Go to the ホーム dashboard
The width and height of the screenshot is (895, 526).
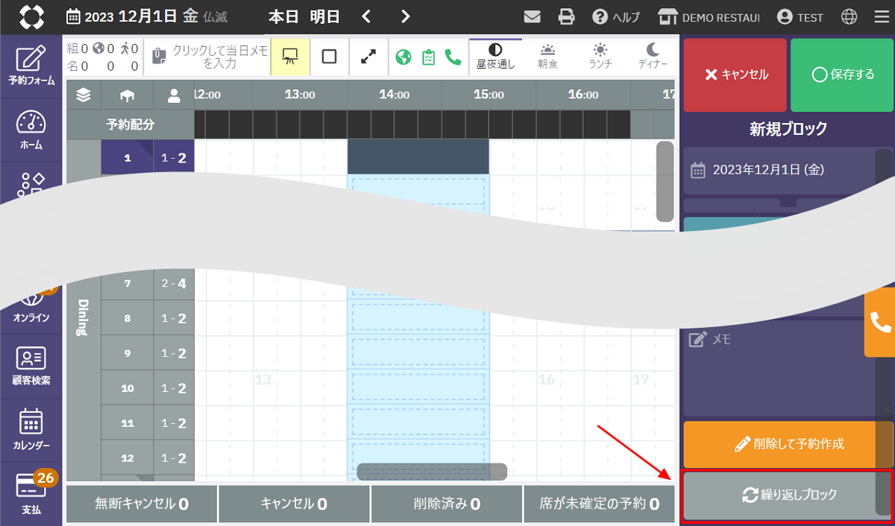(x=31, y=130)
